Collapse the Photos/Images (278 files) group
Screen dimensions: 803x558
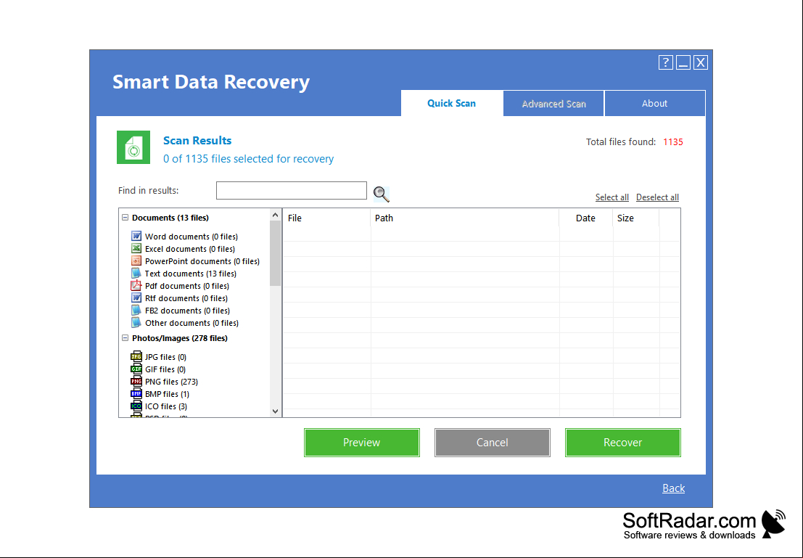[125, 338]
